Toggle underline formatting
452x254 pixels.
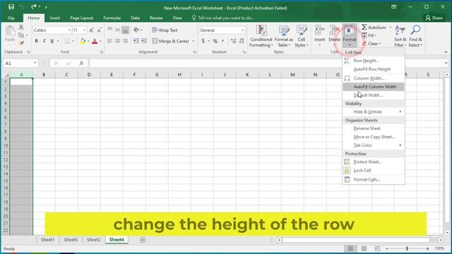[x=52, y=41]
